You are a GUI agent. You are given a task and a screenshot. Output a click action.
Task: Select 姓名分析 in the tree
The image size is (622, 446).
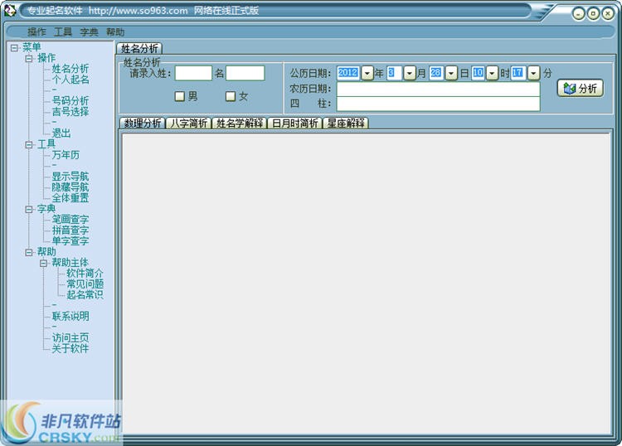click(70, 69)
